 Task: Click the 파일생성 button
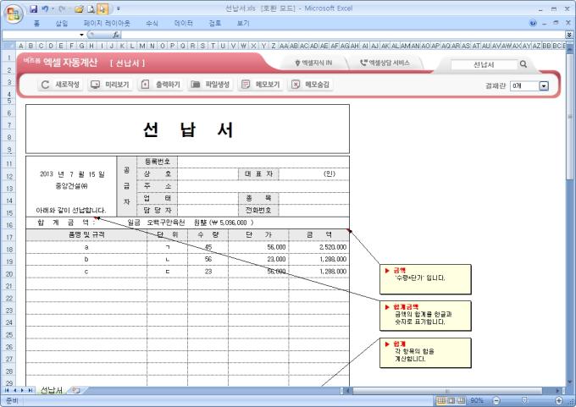[x=210, y=85]
